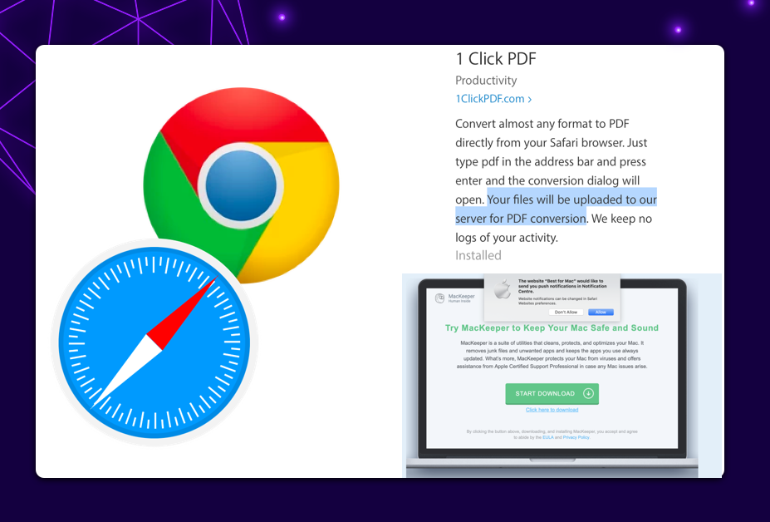Click the Safari compass icon

154,342
